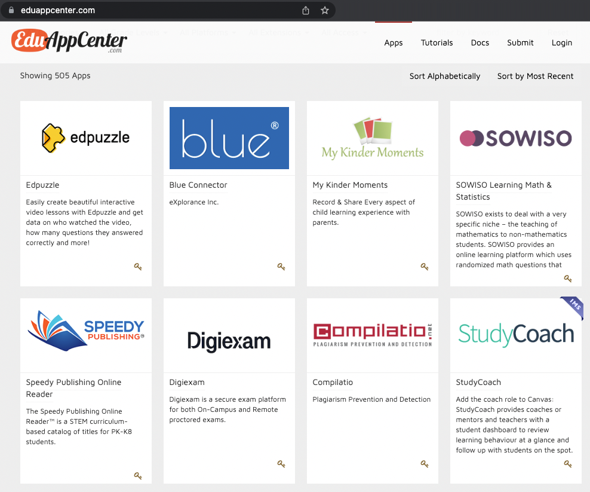
Task: Click the 'Showing 505 Apps' text
Action: [x=56, y=75]
